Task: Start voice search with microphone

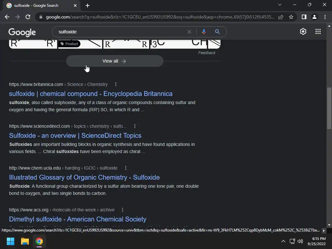Action: pos(204,32)
